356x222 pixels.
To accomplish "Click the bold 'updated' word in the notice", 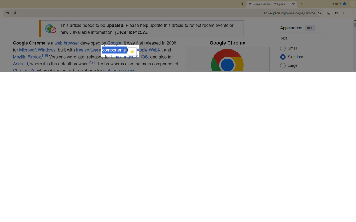I will click(115, 25).
